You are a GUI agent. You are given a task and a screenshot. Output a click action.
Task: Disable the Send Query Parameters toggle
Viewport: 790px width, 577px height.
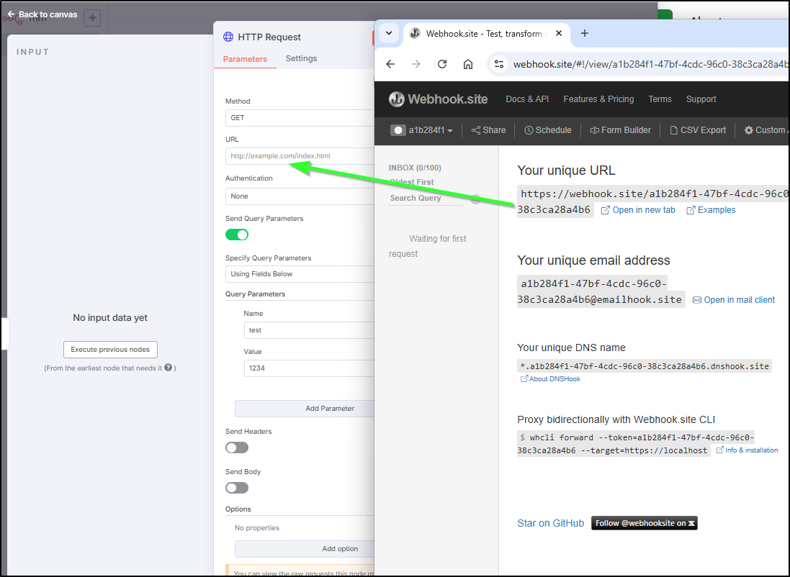pyautogui.click(x=237, y=235)
